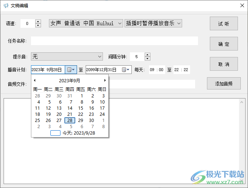Select September 25 in calendar

coord(37,120)
